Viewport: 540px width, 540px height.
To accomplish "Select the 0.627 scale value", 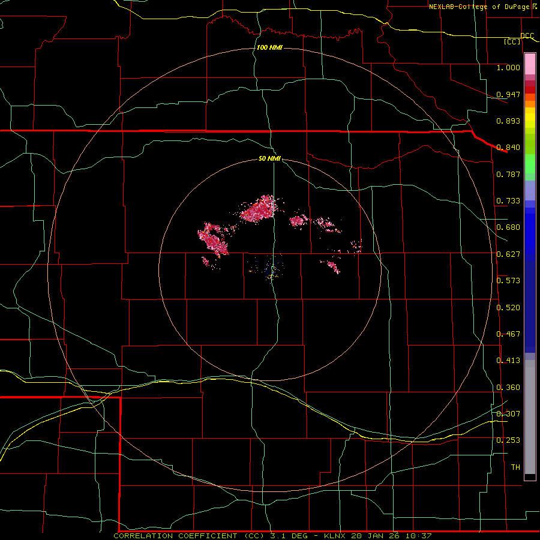I will 508,254.
